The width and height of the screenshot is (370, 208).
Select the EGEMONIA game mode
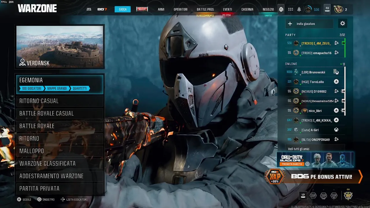(x=60, y=84)
